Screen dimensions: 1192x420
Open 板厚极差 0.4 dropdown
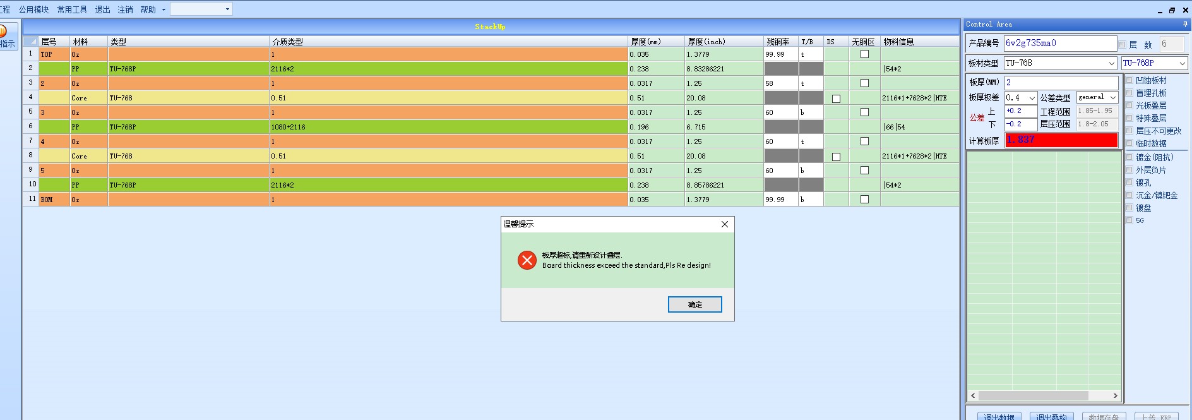click(x=1032, y=98)
